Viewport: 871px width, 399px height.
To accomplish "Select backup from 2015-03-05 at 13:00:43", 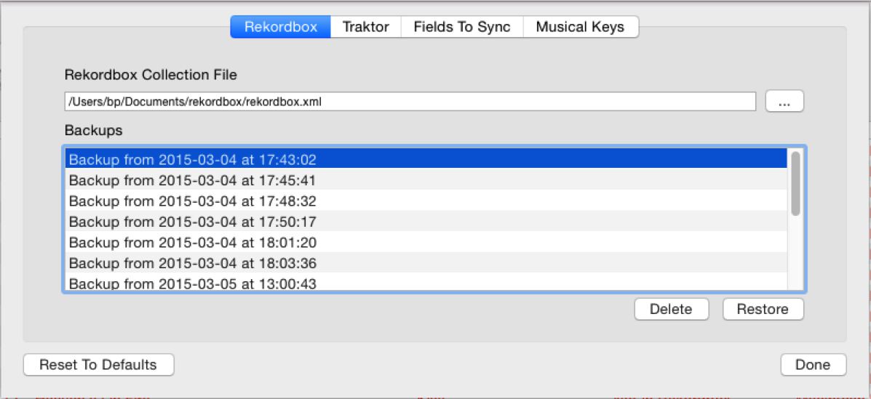I will pos(192,283).
